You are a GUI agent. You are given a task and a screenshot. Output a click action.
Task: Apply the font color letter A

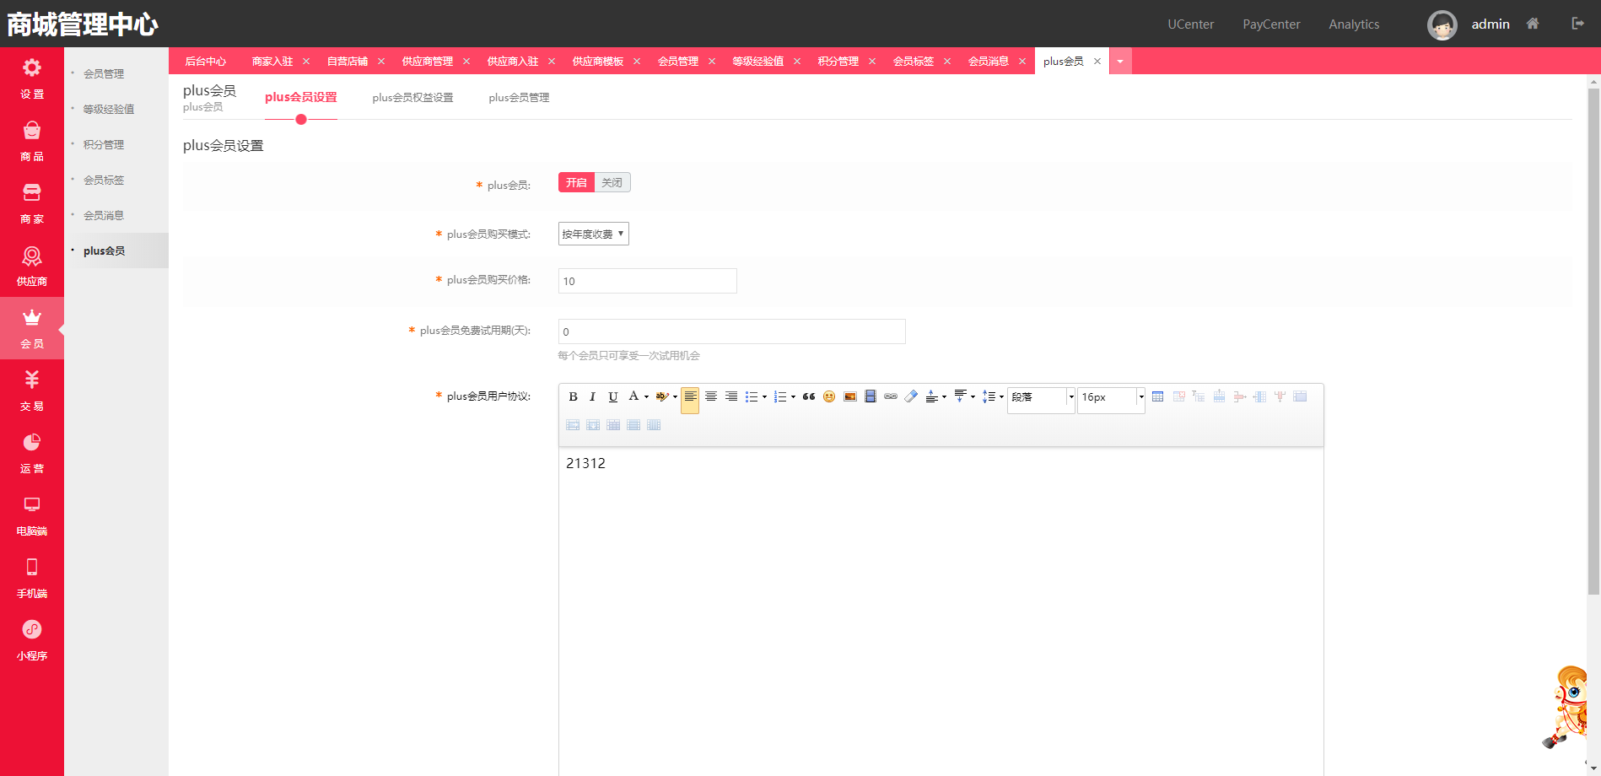[x=633, y=396]
